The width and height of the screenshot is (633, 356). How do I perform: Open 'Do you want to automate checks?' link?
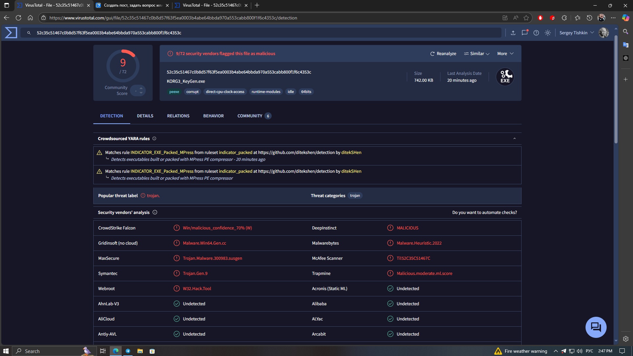[x=484, y=212]
